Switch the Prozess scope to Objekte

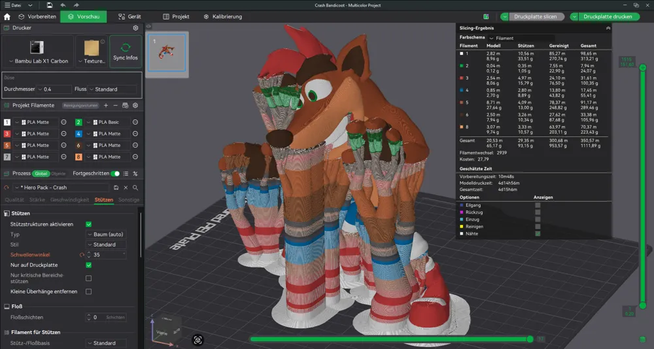58,174
